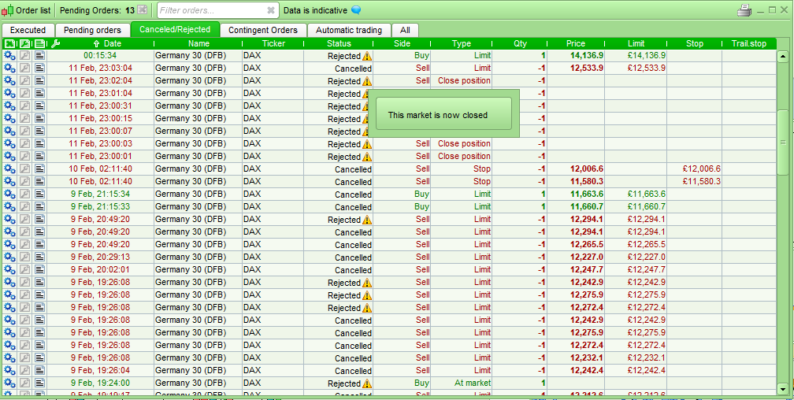This screenshot has width=794, height=400.
Task: Sort by the Ticker column header
Action: click(x=273, y=43)
